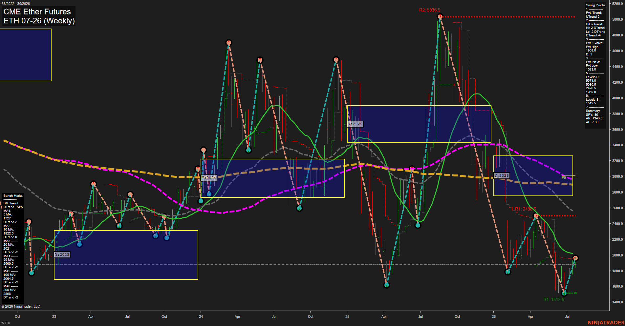
Task: Click the 26 year label on time axis
Action: point(494,316)
